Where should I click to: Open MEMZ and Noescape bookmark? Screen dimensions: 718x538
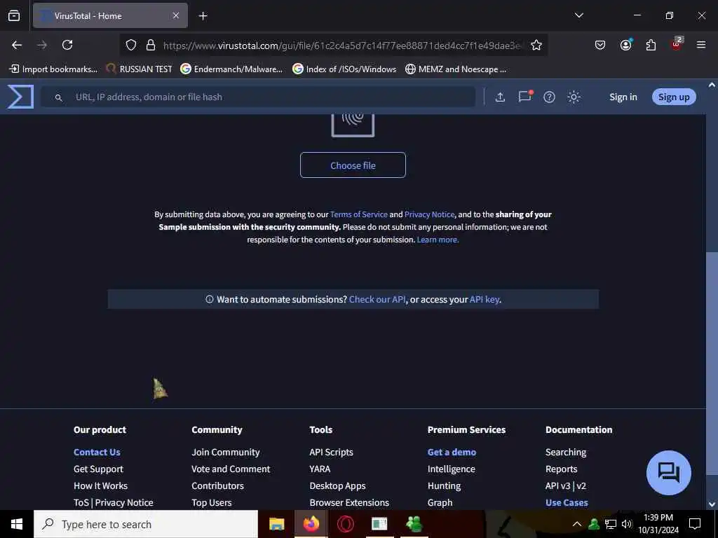tap(456, 69)
